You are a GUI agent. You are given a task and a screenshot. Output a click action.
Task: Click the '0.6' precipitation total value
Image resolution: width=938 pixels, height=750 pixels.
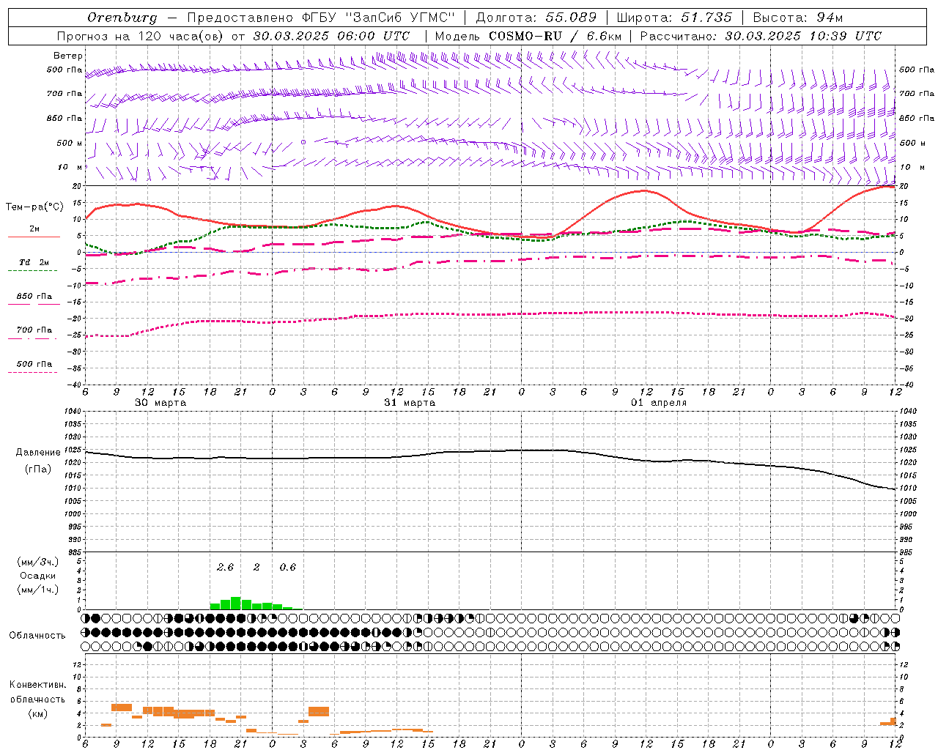(288, 567)
